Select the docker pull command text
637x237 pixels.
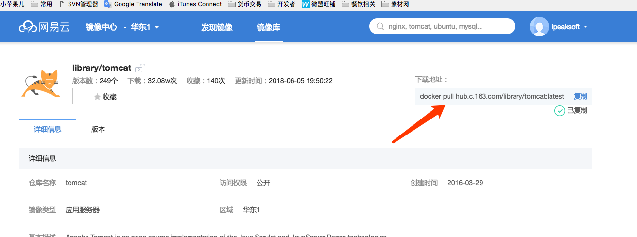[x=492, y=96]
